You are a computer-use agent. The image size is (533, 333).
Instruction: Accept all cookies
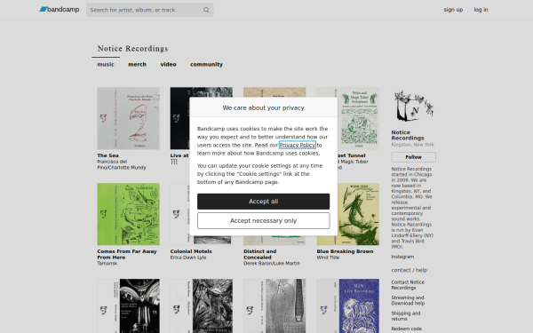(x=264, y=202)
